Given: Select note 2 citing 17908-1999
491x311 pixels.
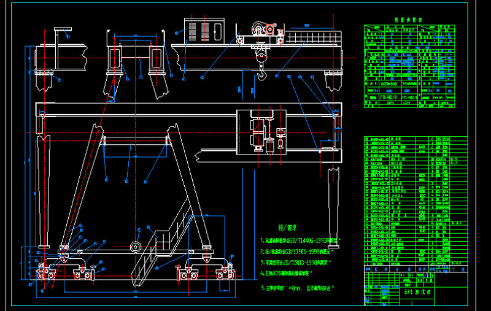Looking at the screenshot, I should 296,251.
